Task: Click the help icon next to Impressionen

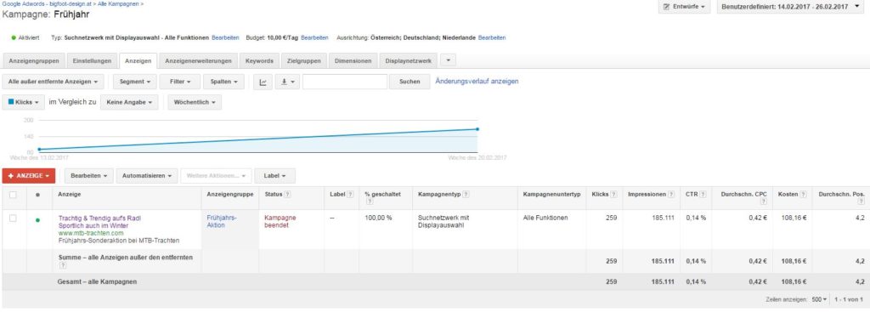Action: click(x=671, y=195)
